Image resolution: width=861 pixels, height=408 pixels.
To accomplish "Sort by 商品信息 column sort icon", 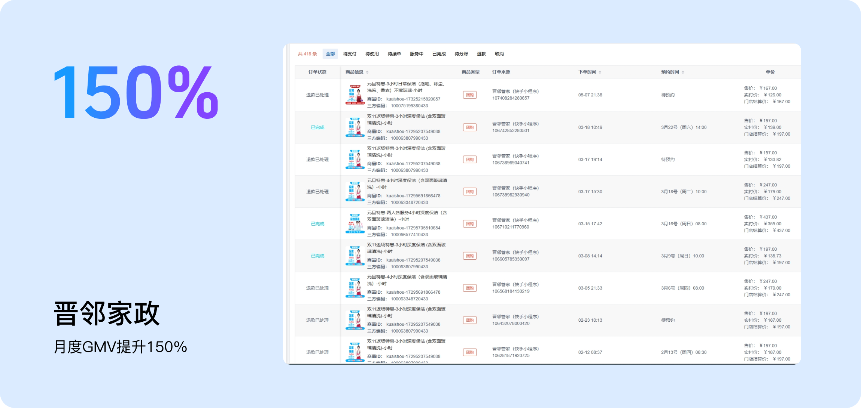I will click(367, 72).
